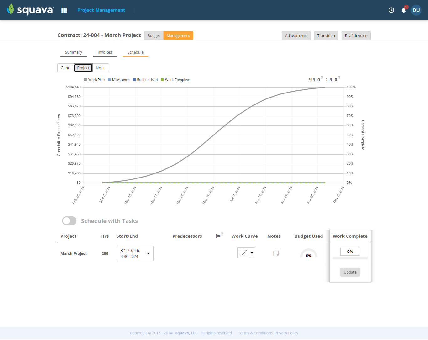Switch to the Invoices tab
Image resolution: width=428 pixels, height=340 pixels.
coord(105,52)
